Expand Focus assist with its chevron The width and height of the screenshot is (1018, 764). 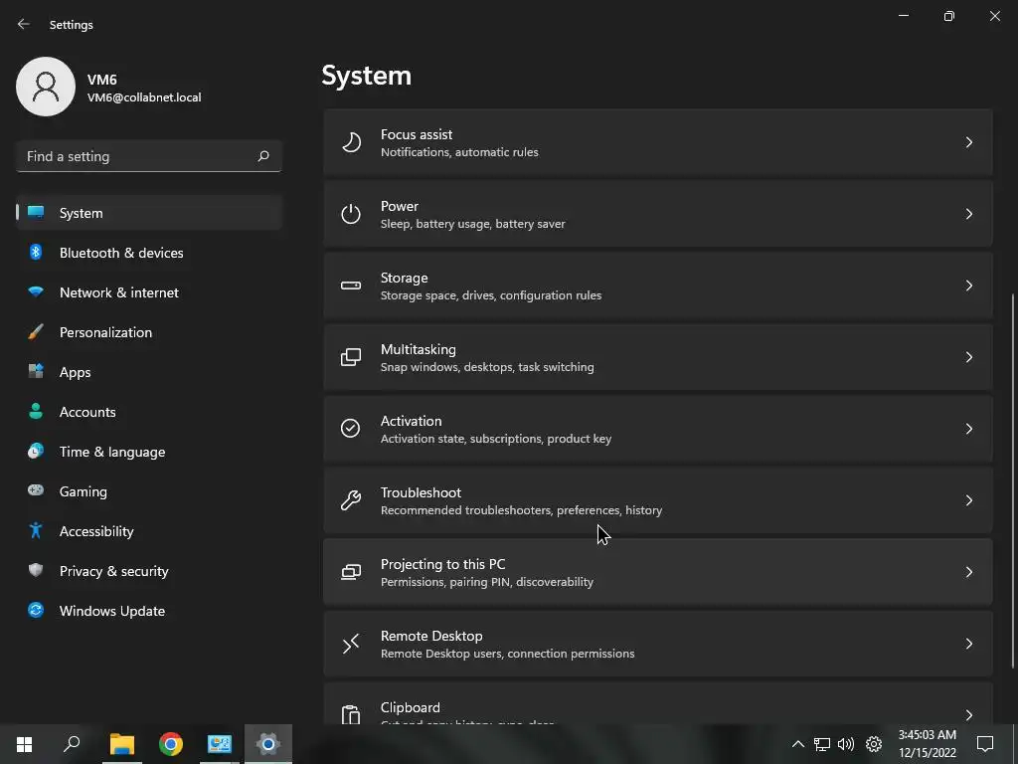pos(969,142)
